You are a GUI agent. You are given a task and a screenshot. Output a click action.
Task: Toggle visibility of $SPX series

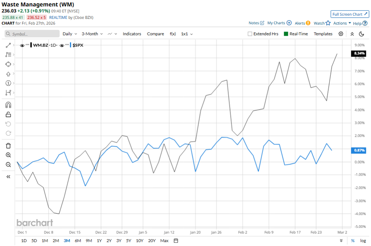coord(62,45)
